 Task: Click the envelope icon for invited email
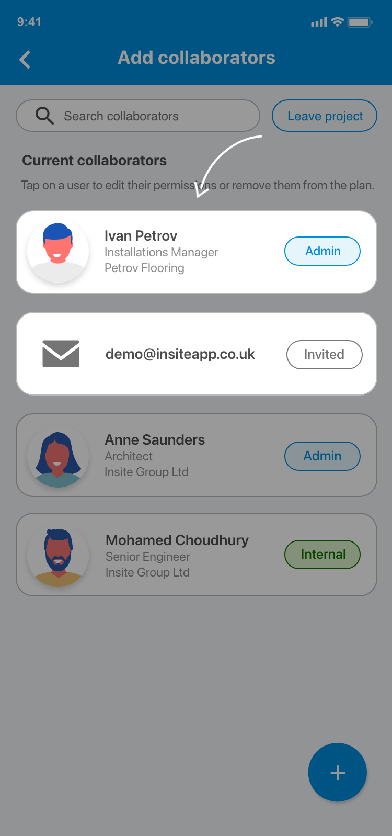coord(61,354)
